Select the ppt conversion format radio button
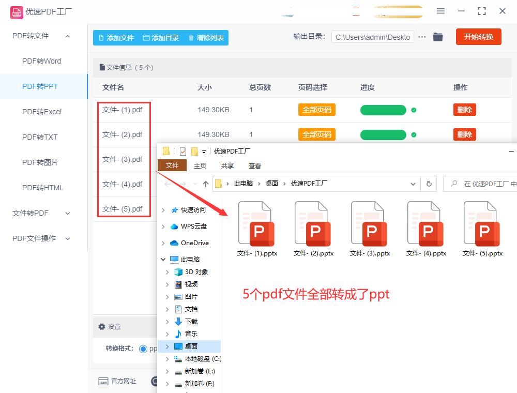This screenshot has height=393, width=517. (143, 349)
